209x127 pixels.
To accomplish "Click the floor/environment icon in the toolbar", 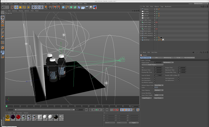I will tap(83, 7).
